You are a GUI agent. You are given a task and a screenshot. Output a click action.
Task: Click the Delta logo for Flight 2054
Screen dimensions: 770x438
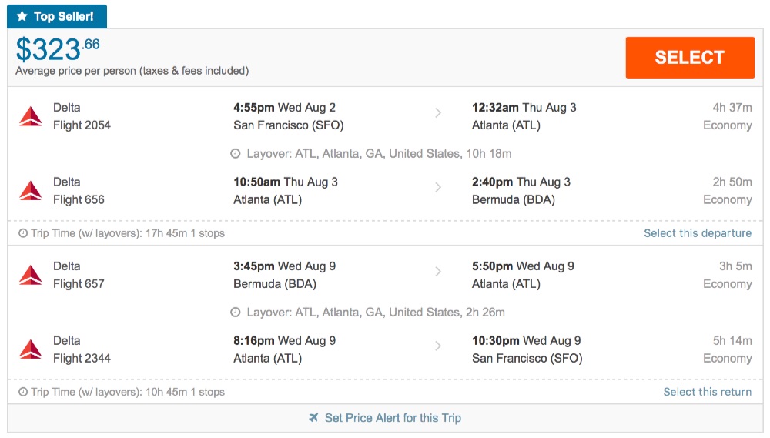coord(31,116)
